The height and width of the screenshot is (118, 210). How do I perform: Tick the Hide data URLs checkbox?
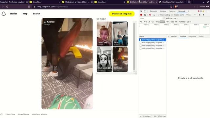pyautogui.click(x=164, y=18)
